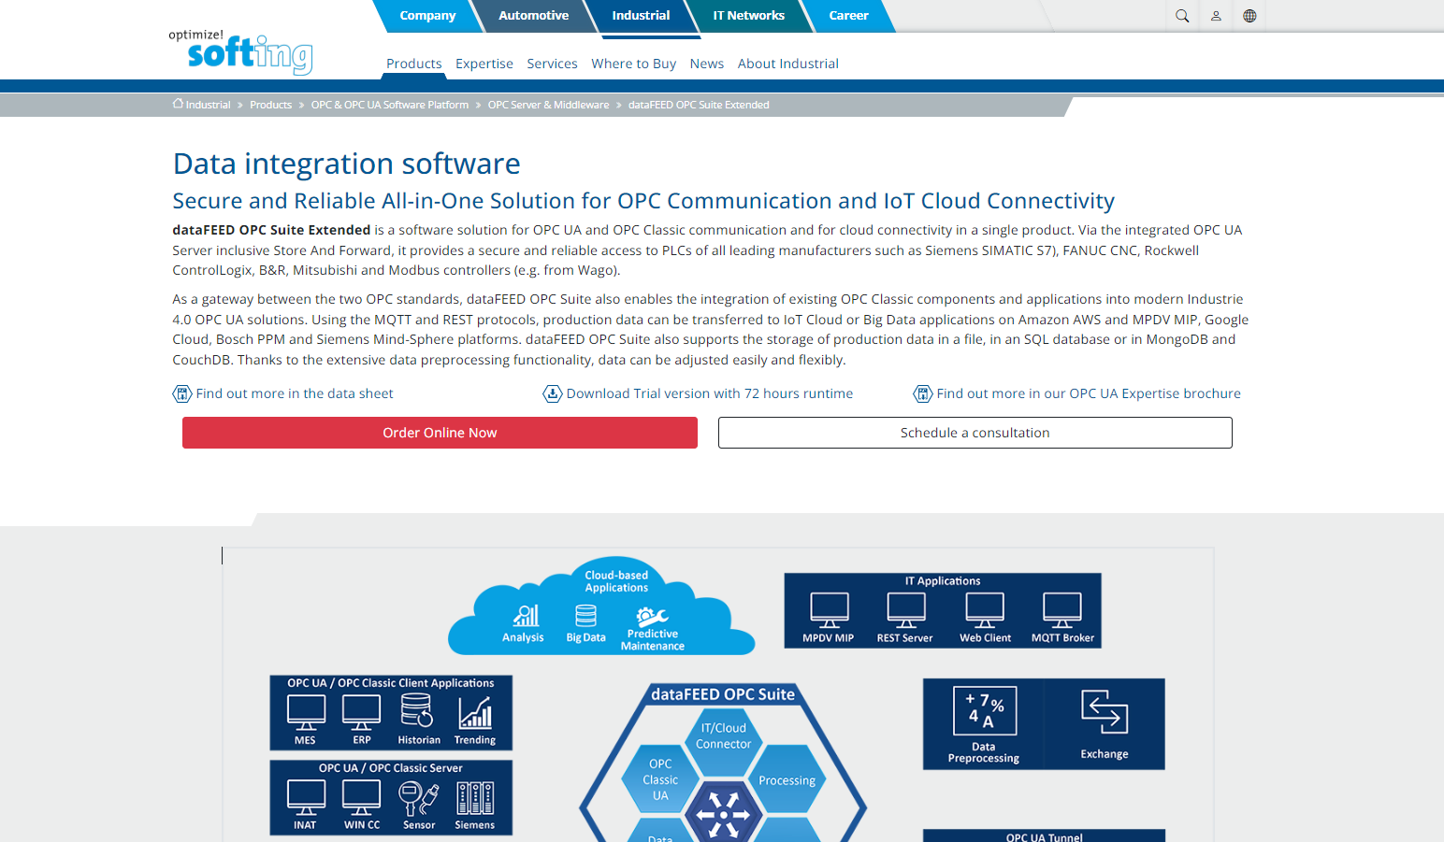
Task: Click the MES monitor icon
Action: click(306, 713)
